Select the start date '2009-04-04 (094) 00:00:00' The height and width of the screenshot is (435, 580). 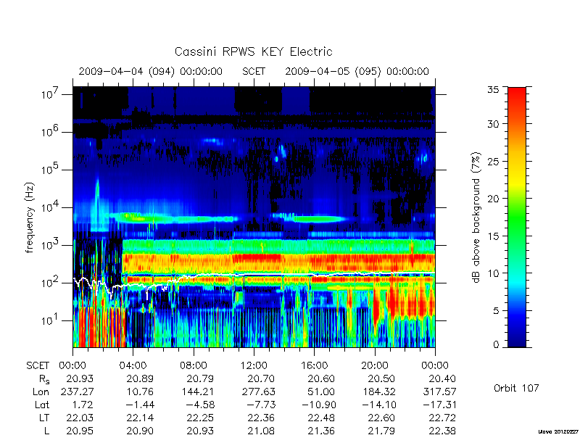[x=151, y=71]
